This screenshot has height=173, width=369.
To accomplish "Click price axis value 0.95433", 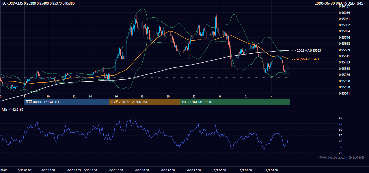I will [344, 63].
